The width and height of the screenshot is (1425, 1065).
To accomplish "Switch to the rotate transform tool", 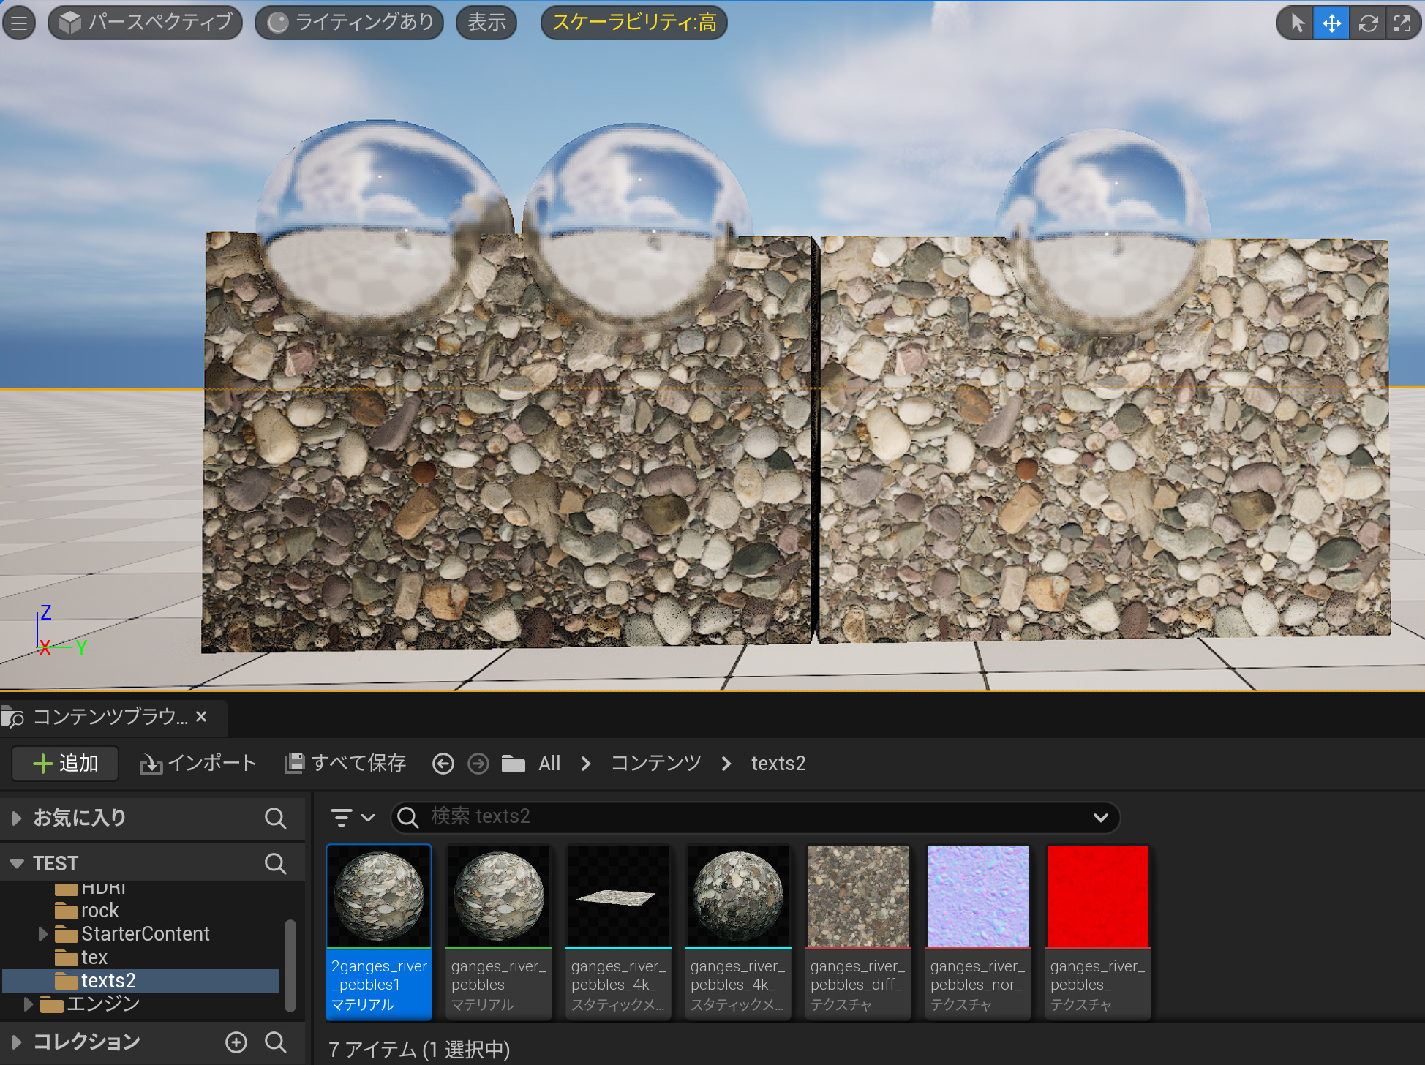I will (1368, 23).
